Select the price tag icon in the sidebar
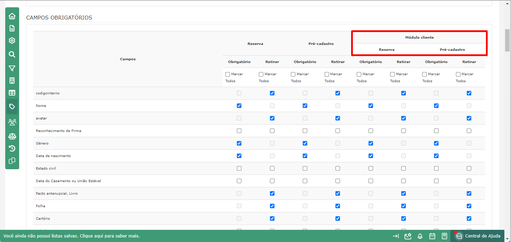Viewport: 511px width, 242px height. [x=12, y=107]
